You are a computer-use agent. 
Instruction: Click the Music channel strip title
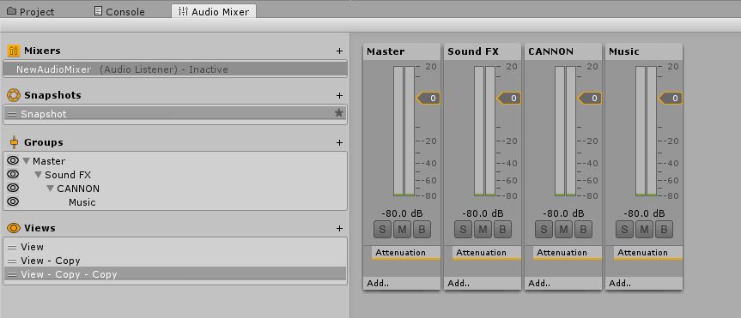pyautogui.click(x=644, y=51)
